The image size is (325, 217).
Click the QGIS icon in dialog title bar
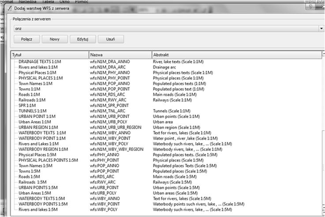coord(10,8)
